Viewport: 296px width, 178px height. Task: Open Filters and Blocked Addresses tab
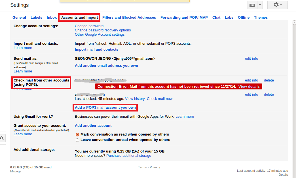click(x=129, y=18)
